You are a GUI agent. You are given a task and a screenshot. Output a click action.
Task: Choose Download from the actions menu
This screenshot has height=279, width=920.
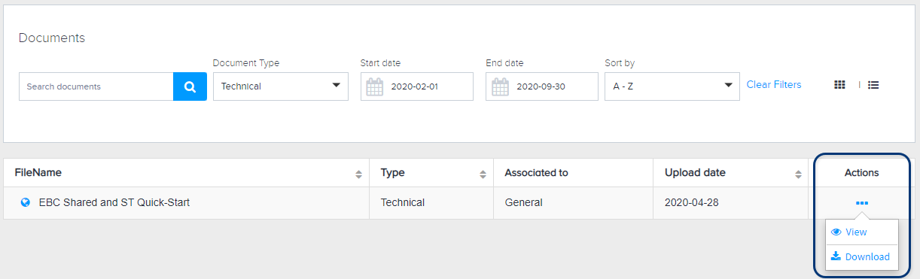862,256
